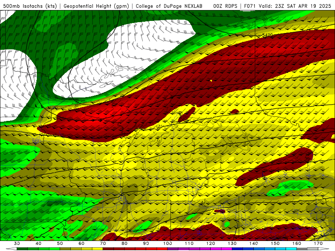
Task: Click the gray swatch right of 160
Action: click(x=302, y=249)
